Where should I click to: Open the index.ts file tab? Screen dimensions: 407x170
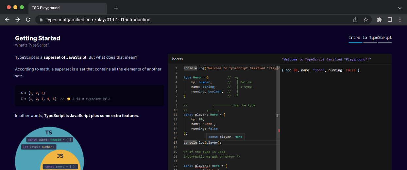tap(177, 59)
